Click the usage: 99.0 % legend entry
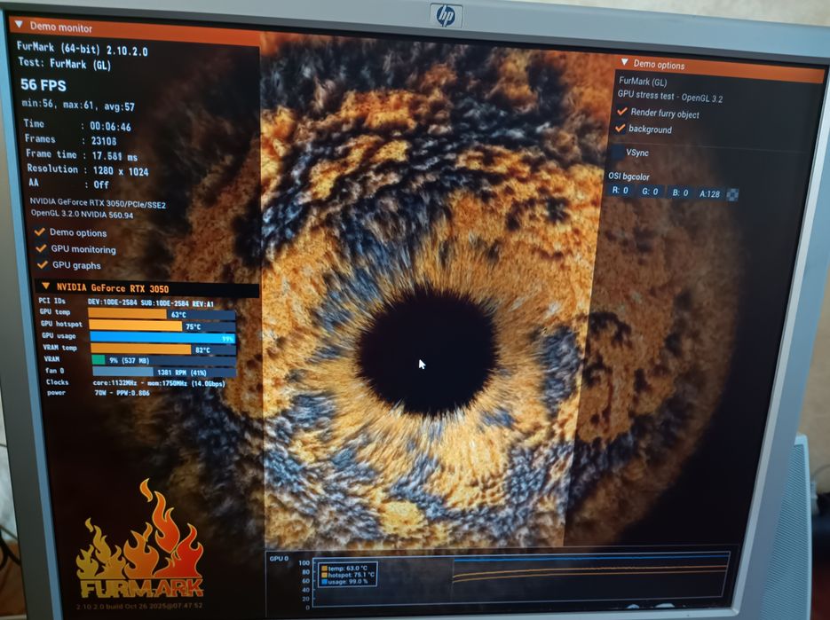Viewport: 830px width, 620px height. coord(344,581)
